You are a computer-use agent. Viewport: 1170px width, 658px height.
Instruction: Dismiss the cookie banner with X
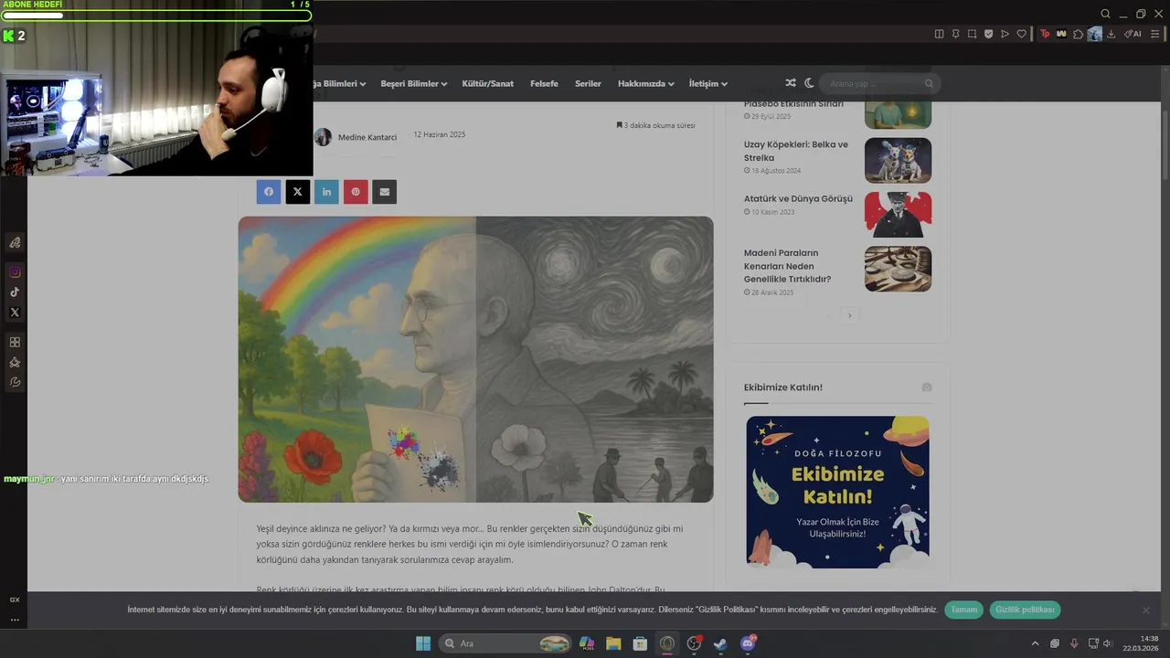1145,610
